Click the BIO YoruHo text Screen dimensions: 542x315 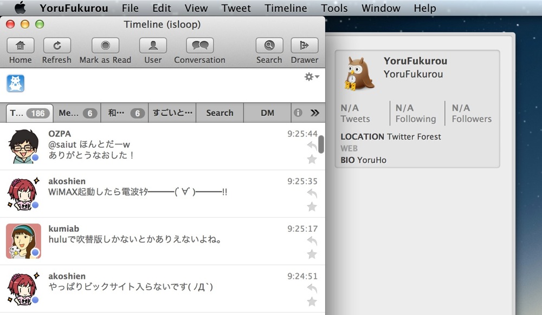point(363,160)
